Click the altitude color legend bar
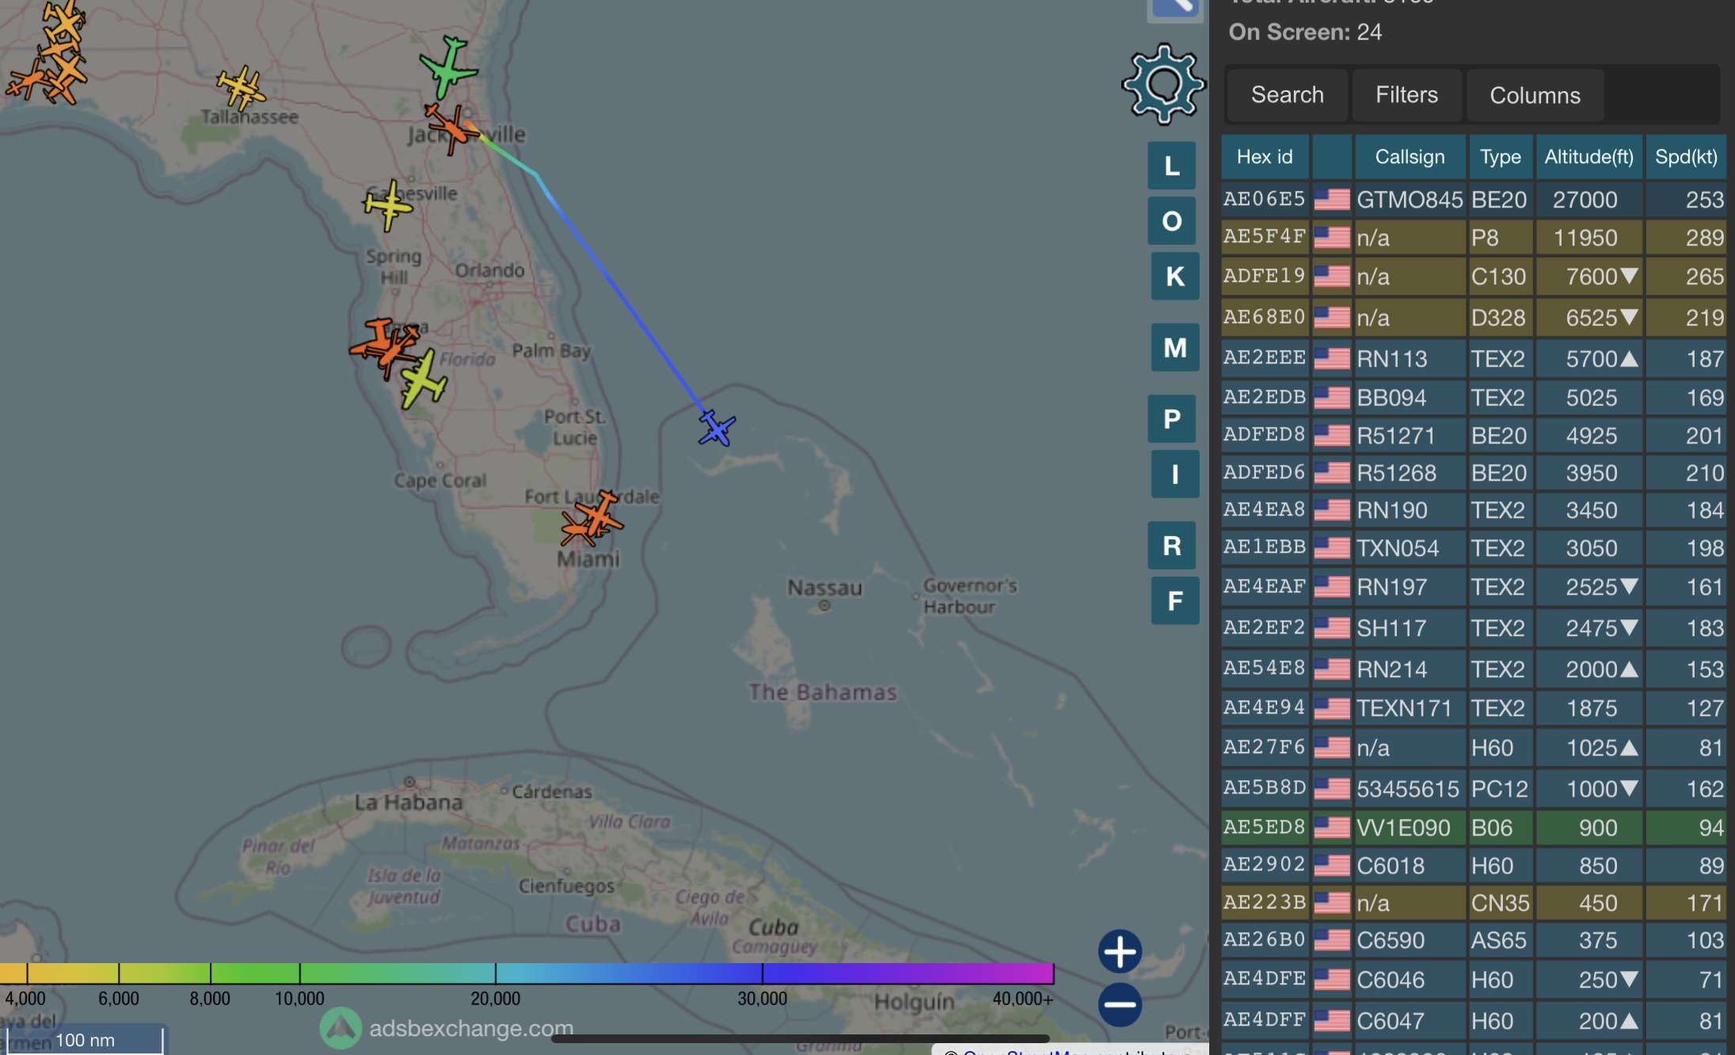1735x1055 pixels. coord(527,973)
